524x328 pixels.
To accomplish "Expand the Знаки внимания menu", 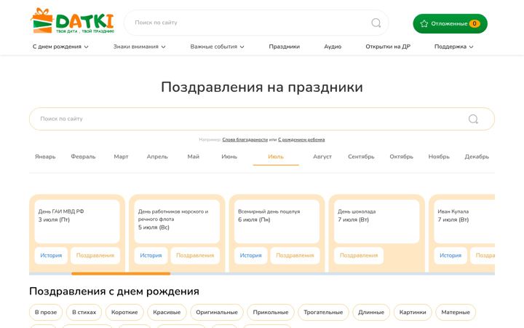I will [139, 47].
